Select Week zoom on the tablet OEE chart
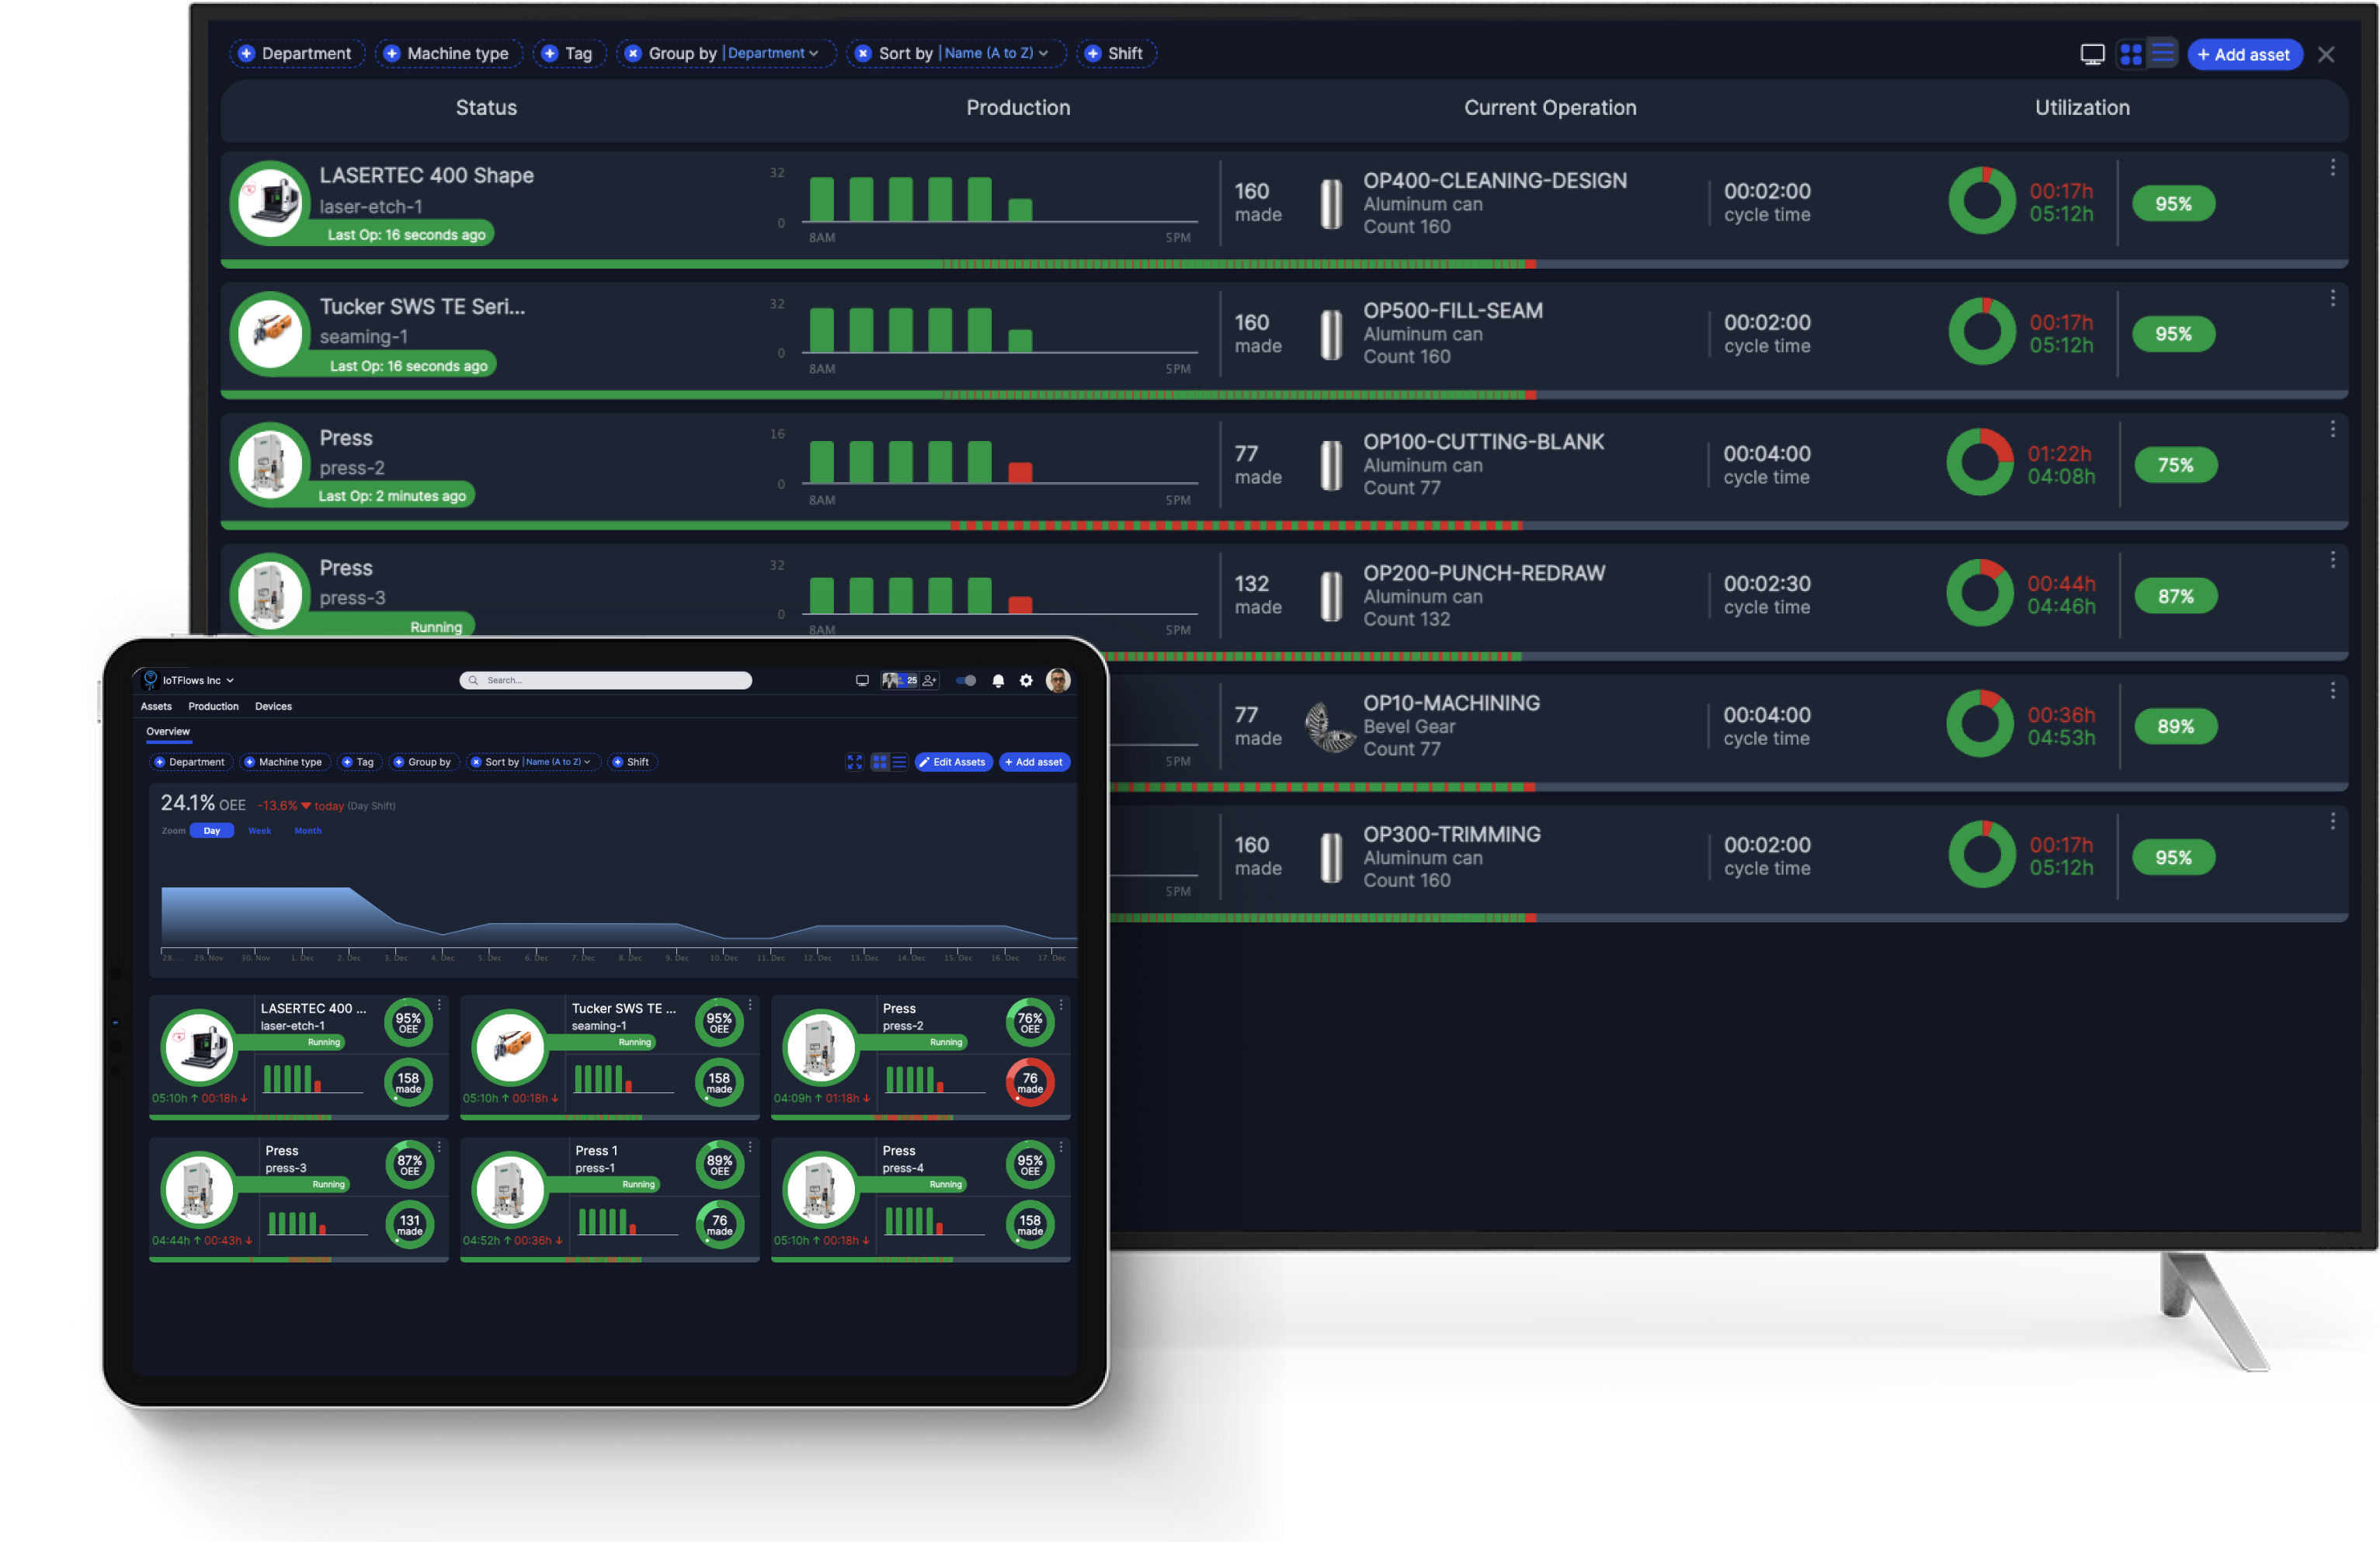 pyautogui.click(x=260, y=831)
